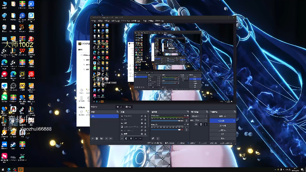Open Advanced Audio Properties in mixer footer
Screen dimensions: 306x172
pos(153,138)
